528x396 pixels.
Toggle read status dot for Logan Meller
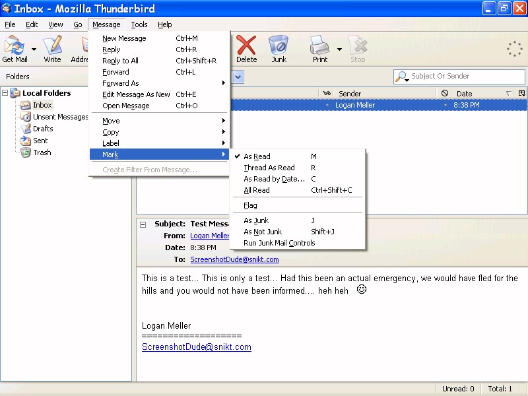point(327,105)
